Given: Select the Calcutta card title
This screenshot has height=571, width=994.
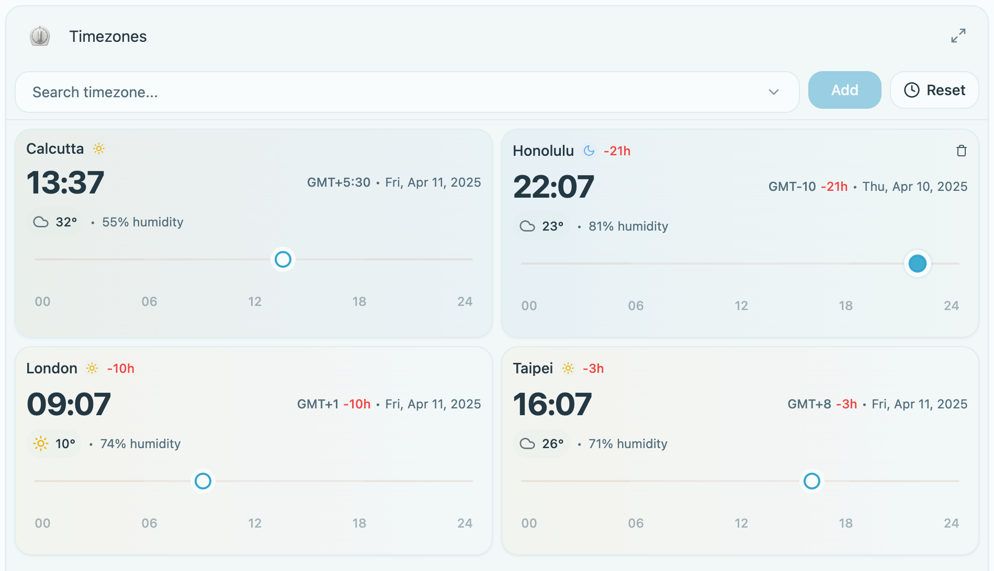Looking at the screenshot, I should [x=54, y=149].
